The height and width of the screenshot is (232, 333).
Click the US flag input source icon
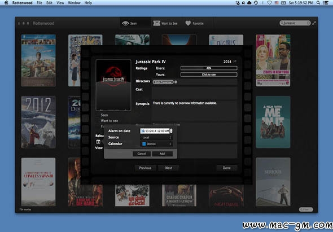[x=277, y=3]
